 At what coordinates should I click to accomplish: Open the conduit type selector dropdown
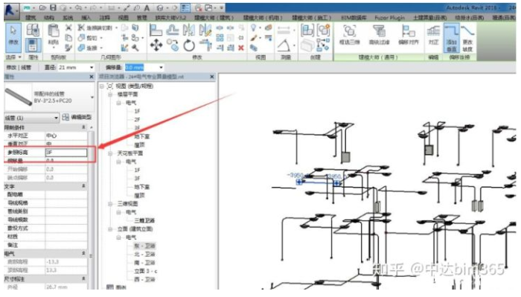(92, 97)
